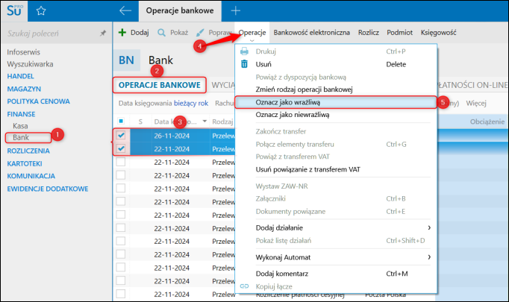The image size is (509, 302).
Task: Uncheck the checked 22-11-2024 row checkbox
Action: [121, 148]
